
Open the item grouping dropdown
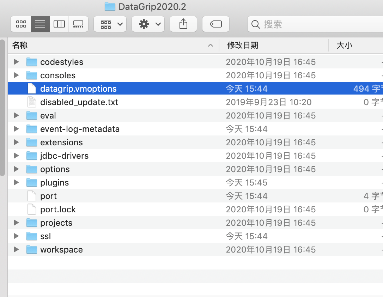110,24
